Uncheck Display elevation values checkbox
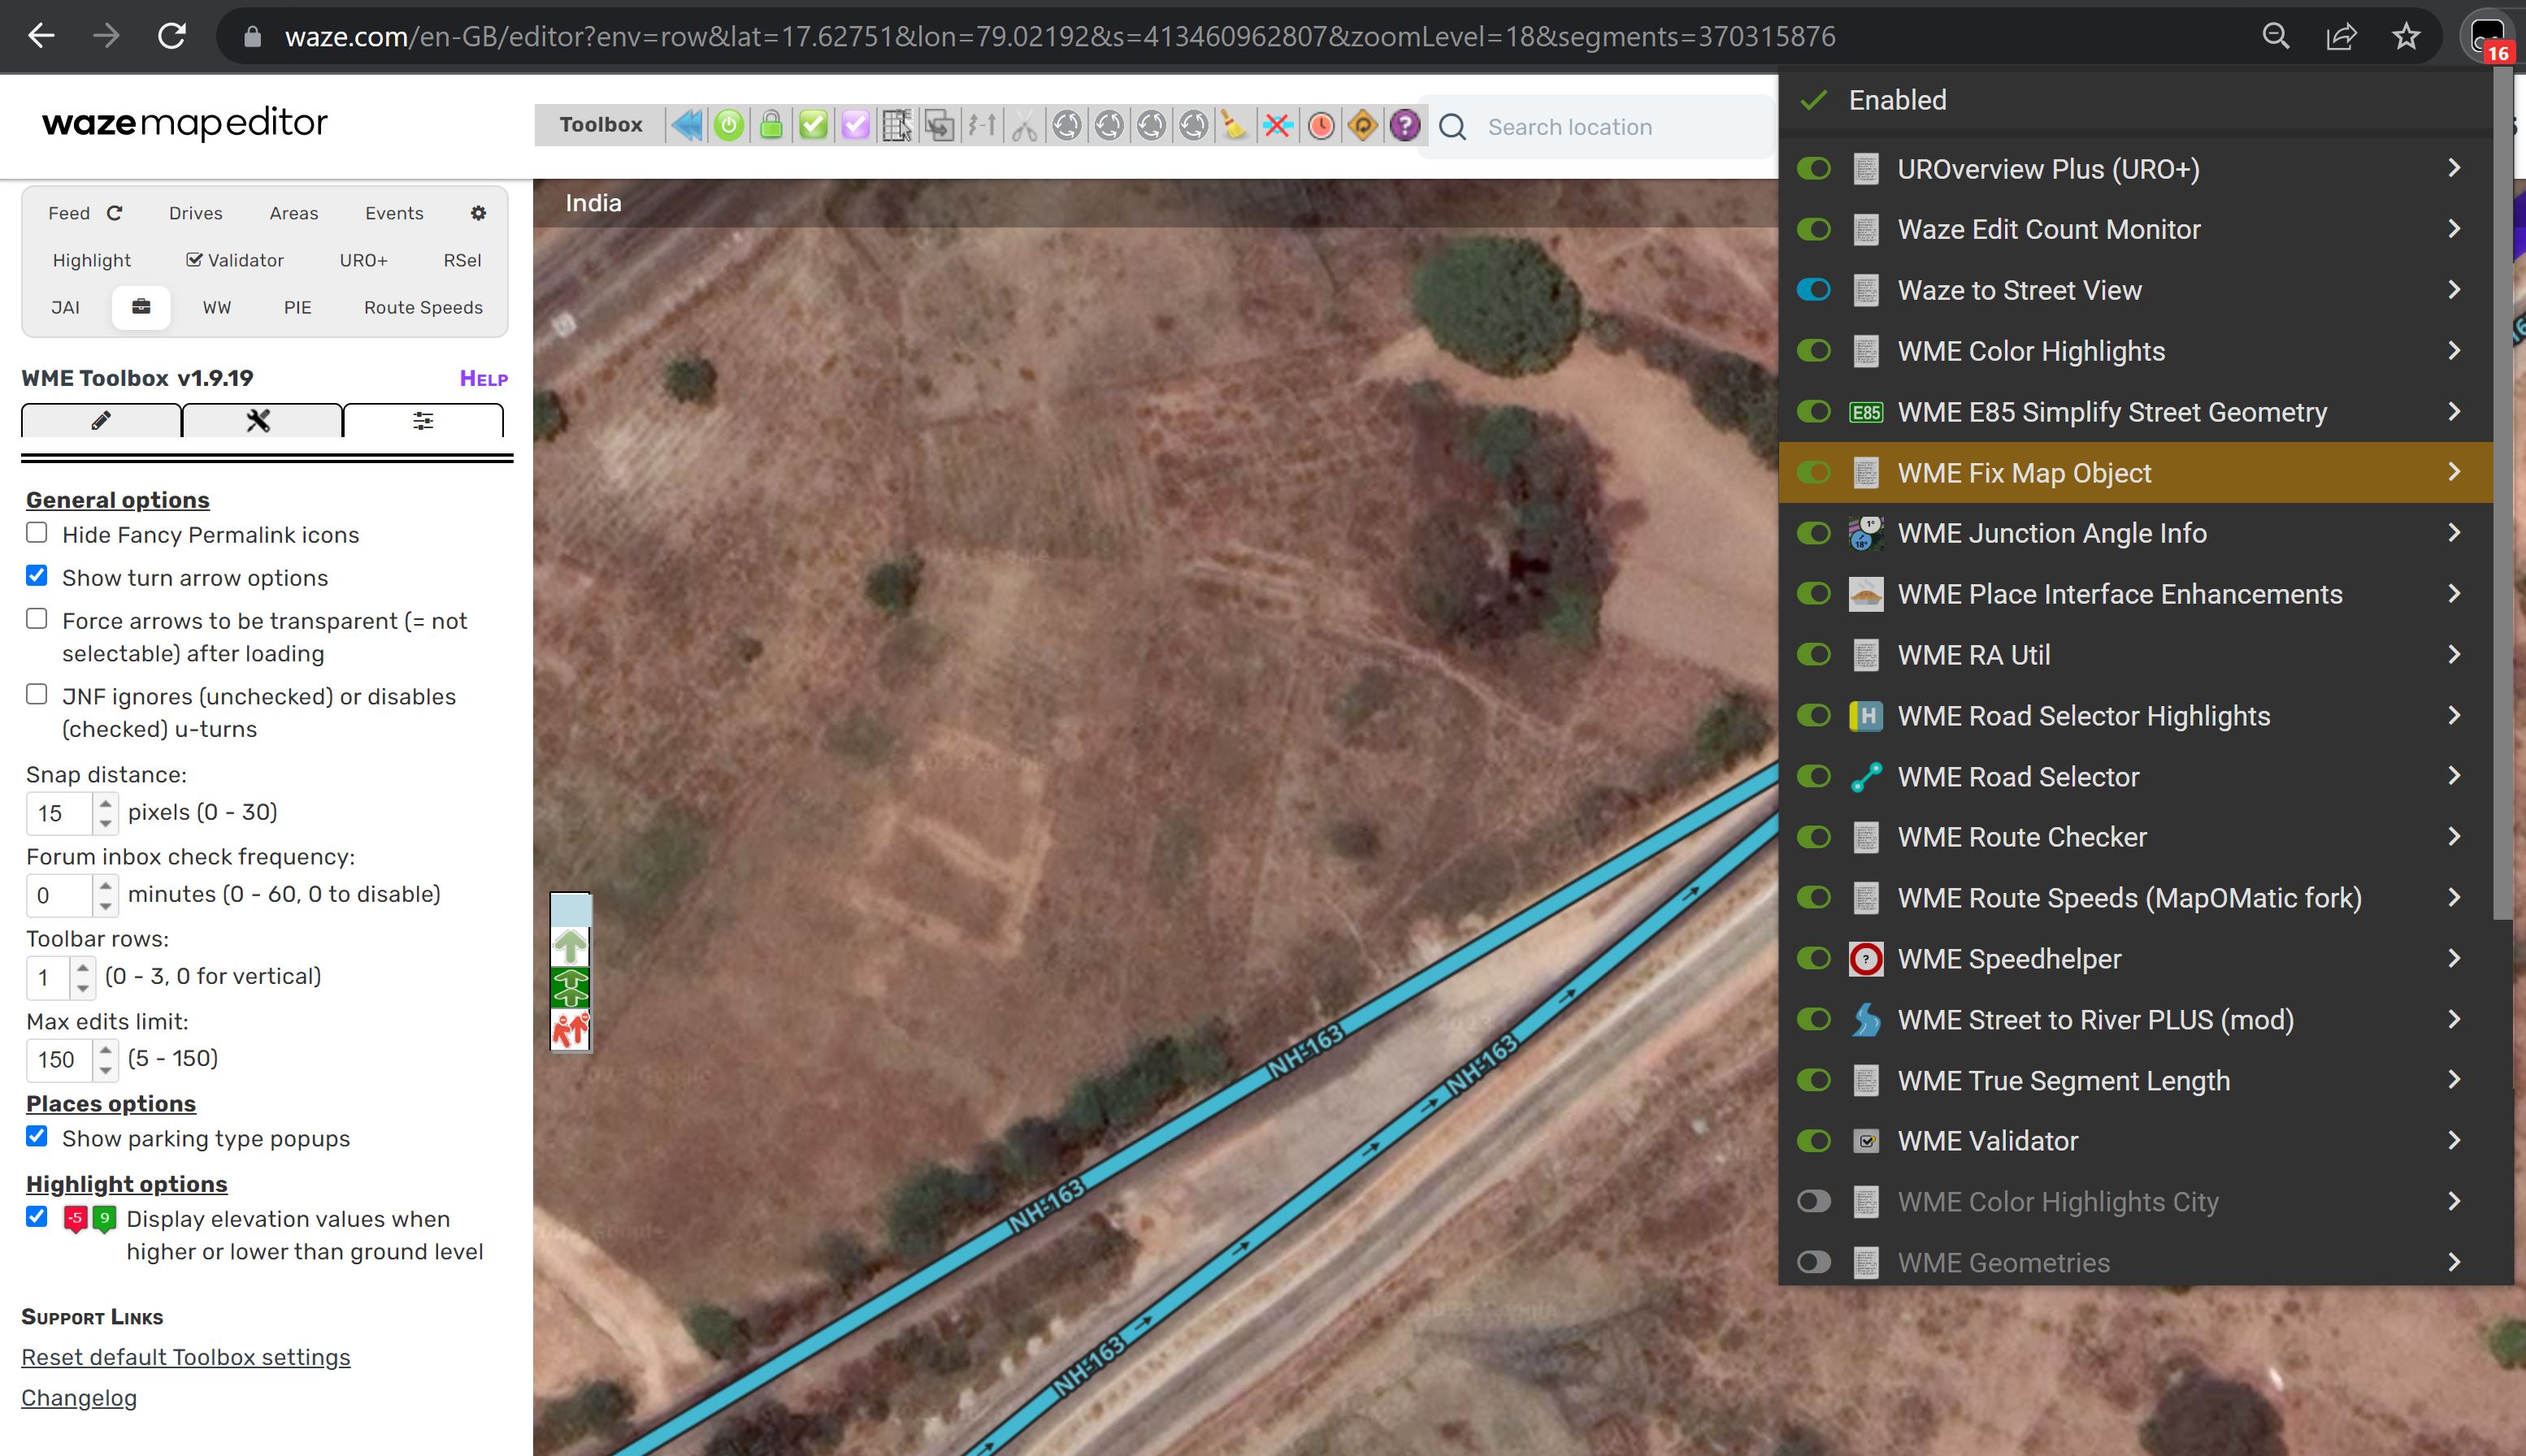2526x1456 pixels. coord(37,1217)
